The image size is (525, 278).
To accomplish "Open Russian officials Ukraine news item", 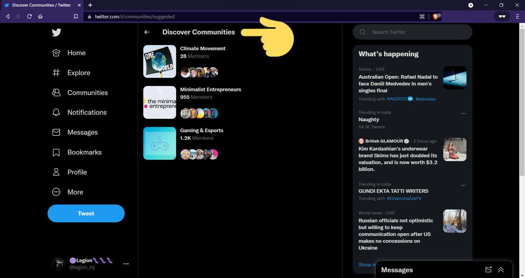I will (x=396, y=234).
